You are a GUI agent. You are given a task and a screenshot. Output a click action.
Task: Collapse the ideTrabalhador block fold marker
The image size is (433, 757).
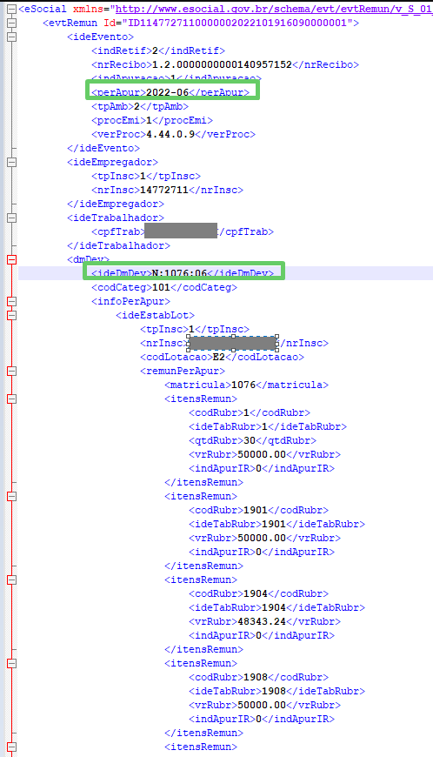point(11,218)
